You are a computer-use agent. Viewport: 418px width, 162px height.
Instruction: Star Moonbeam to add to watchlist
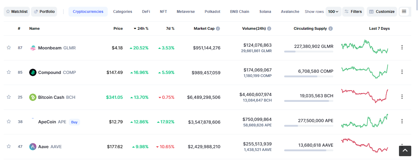coord(9,48)
